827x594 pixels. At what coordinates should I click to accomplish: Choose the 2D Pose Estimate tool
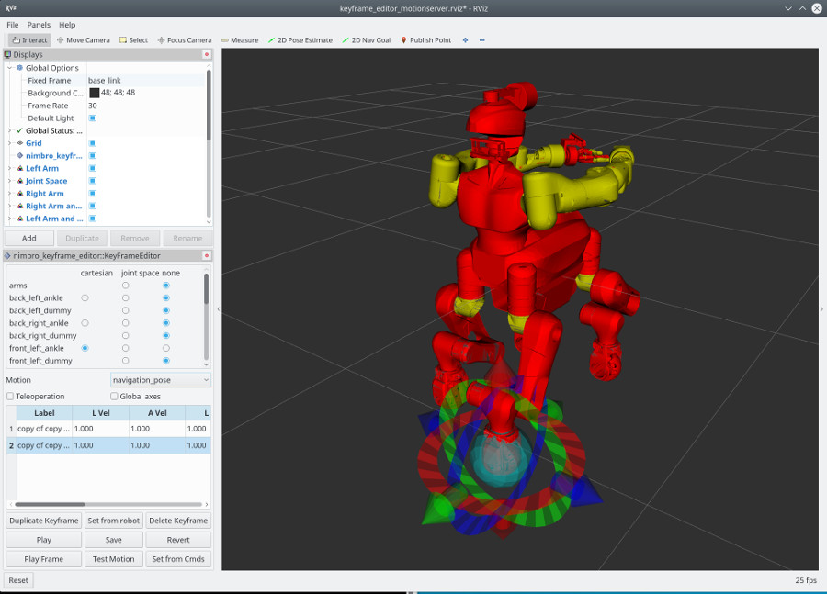pyautogui.click(x=300, y=40)
